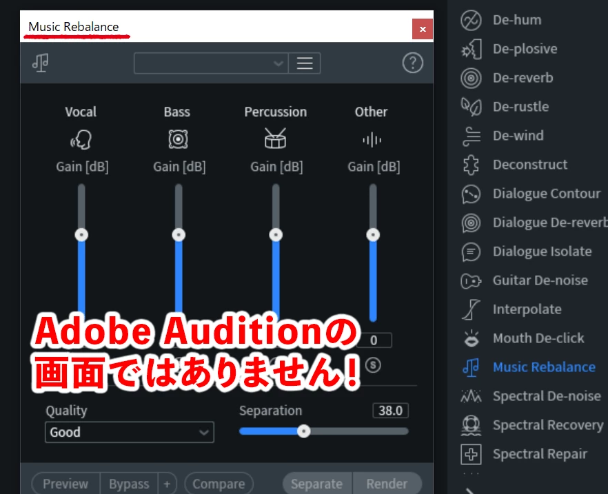Screen dimensions: 608x494
Task: Click the Separate button
Action: click(x=317, y=484)
